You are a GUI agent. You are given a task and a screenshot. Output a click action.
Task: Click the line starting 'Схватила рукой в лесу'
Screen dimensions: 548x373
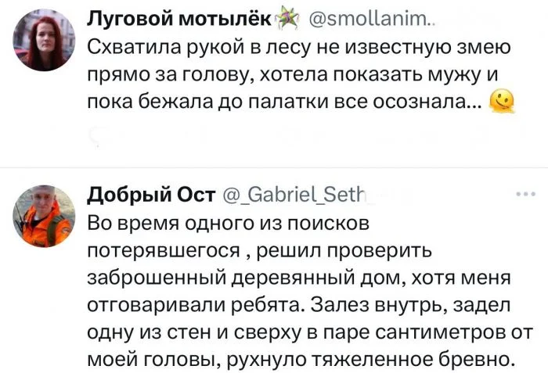tap(299, 48)
